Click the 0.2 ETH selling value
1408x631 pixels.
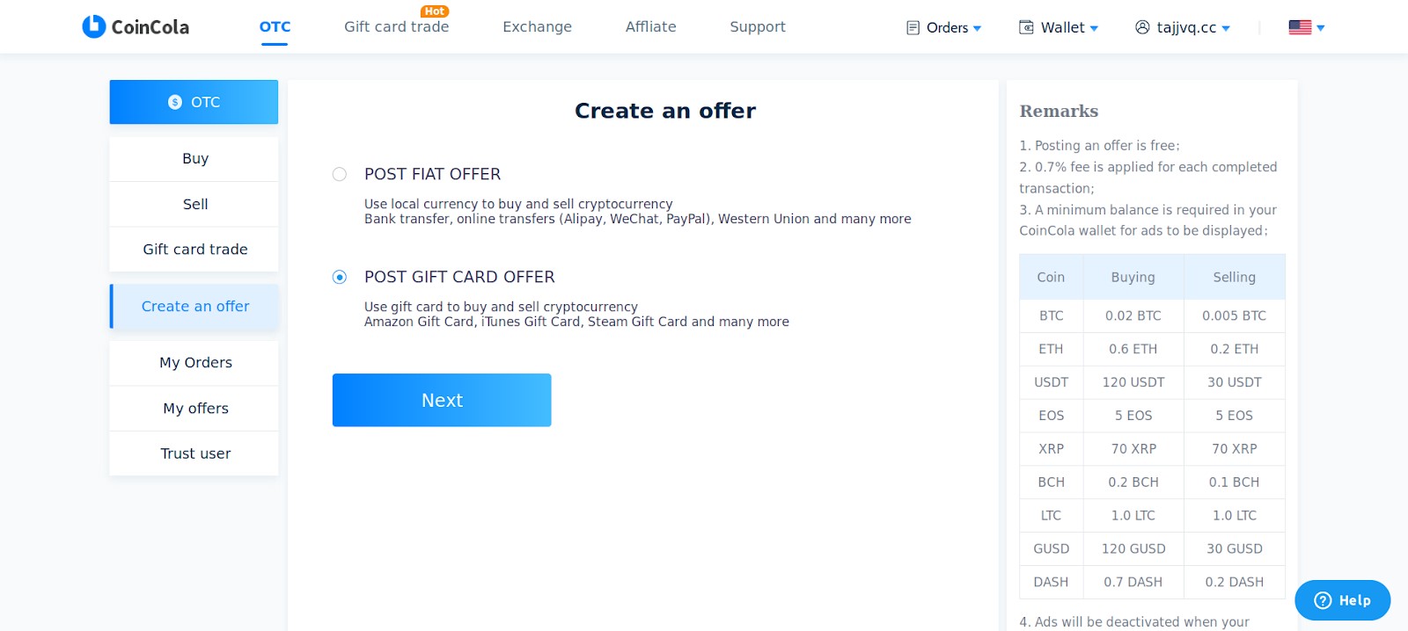click(x=1235, y=349)
